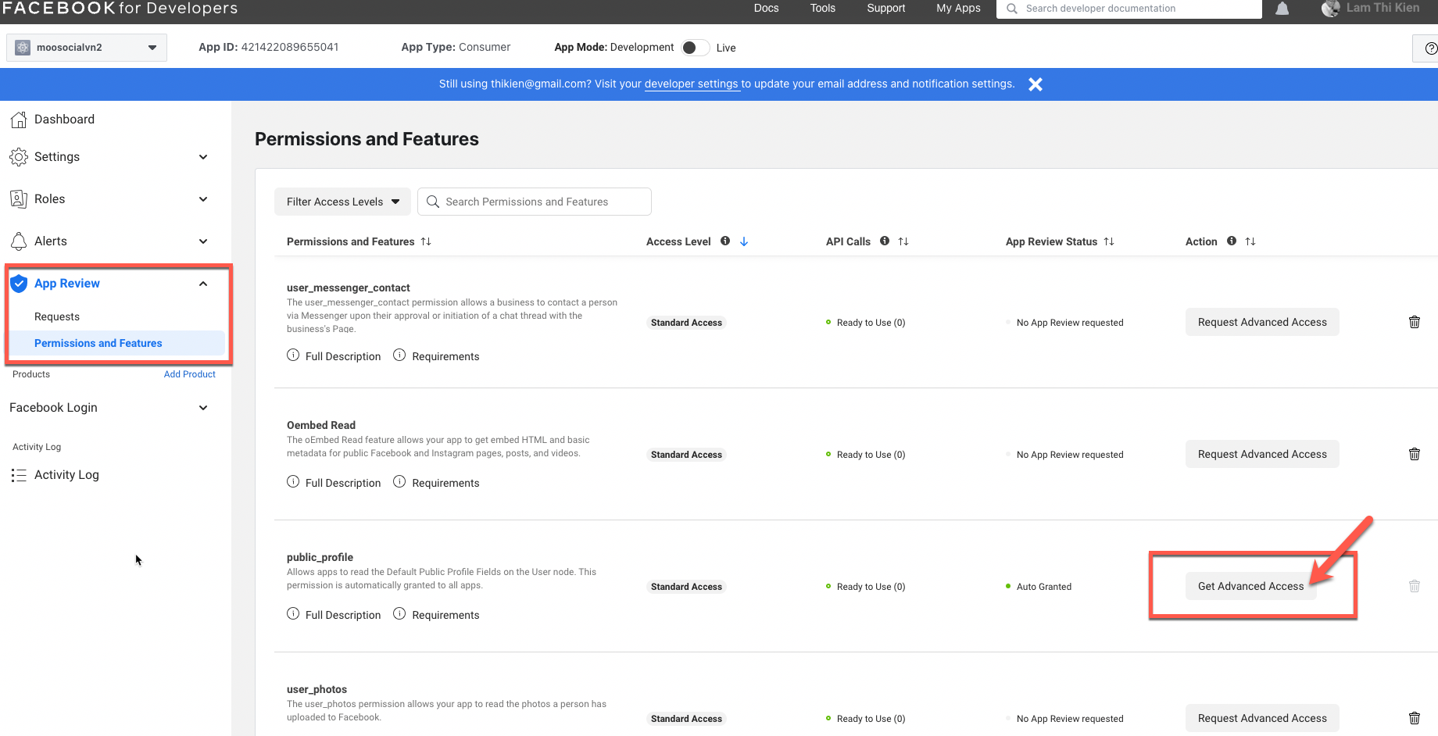Click the Activity Log list icon

tap(19, 475)
